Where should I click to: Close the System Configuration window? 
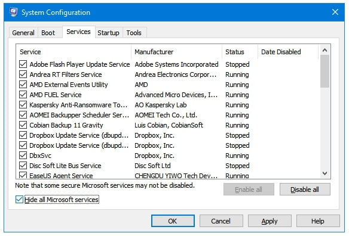pos(335,12)
